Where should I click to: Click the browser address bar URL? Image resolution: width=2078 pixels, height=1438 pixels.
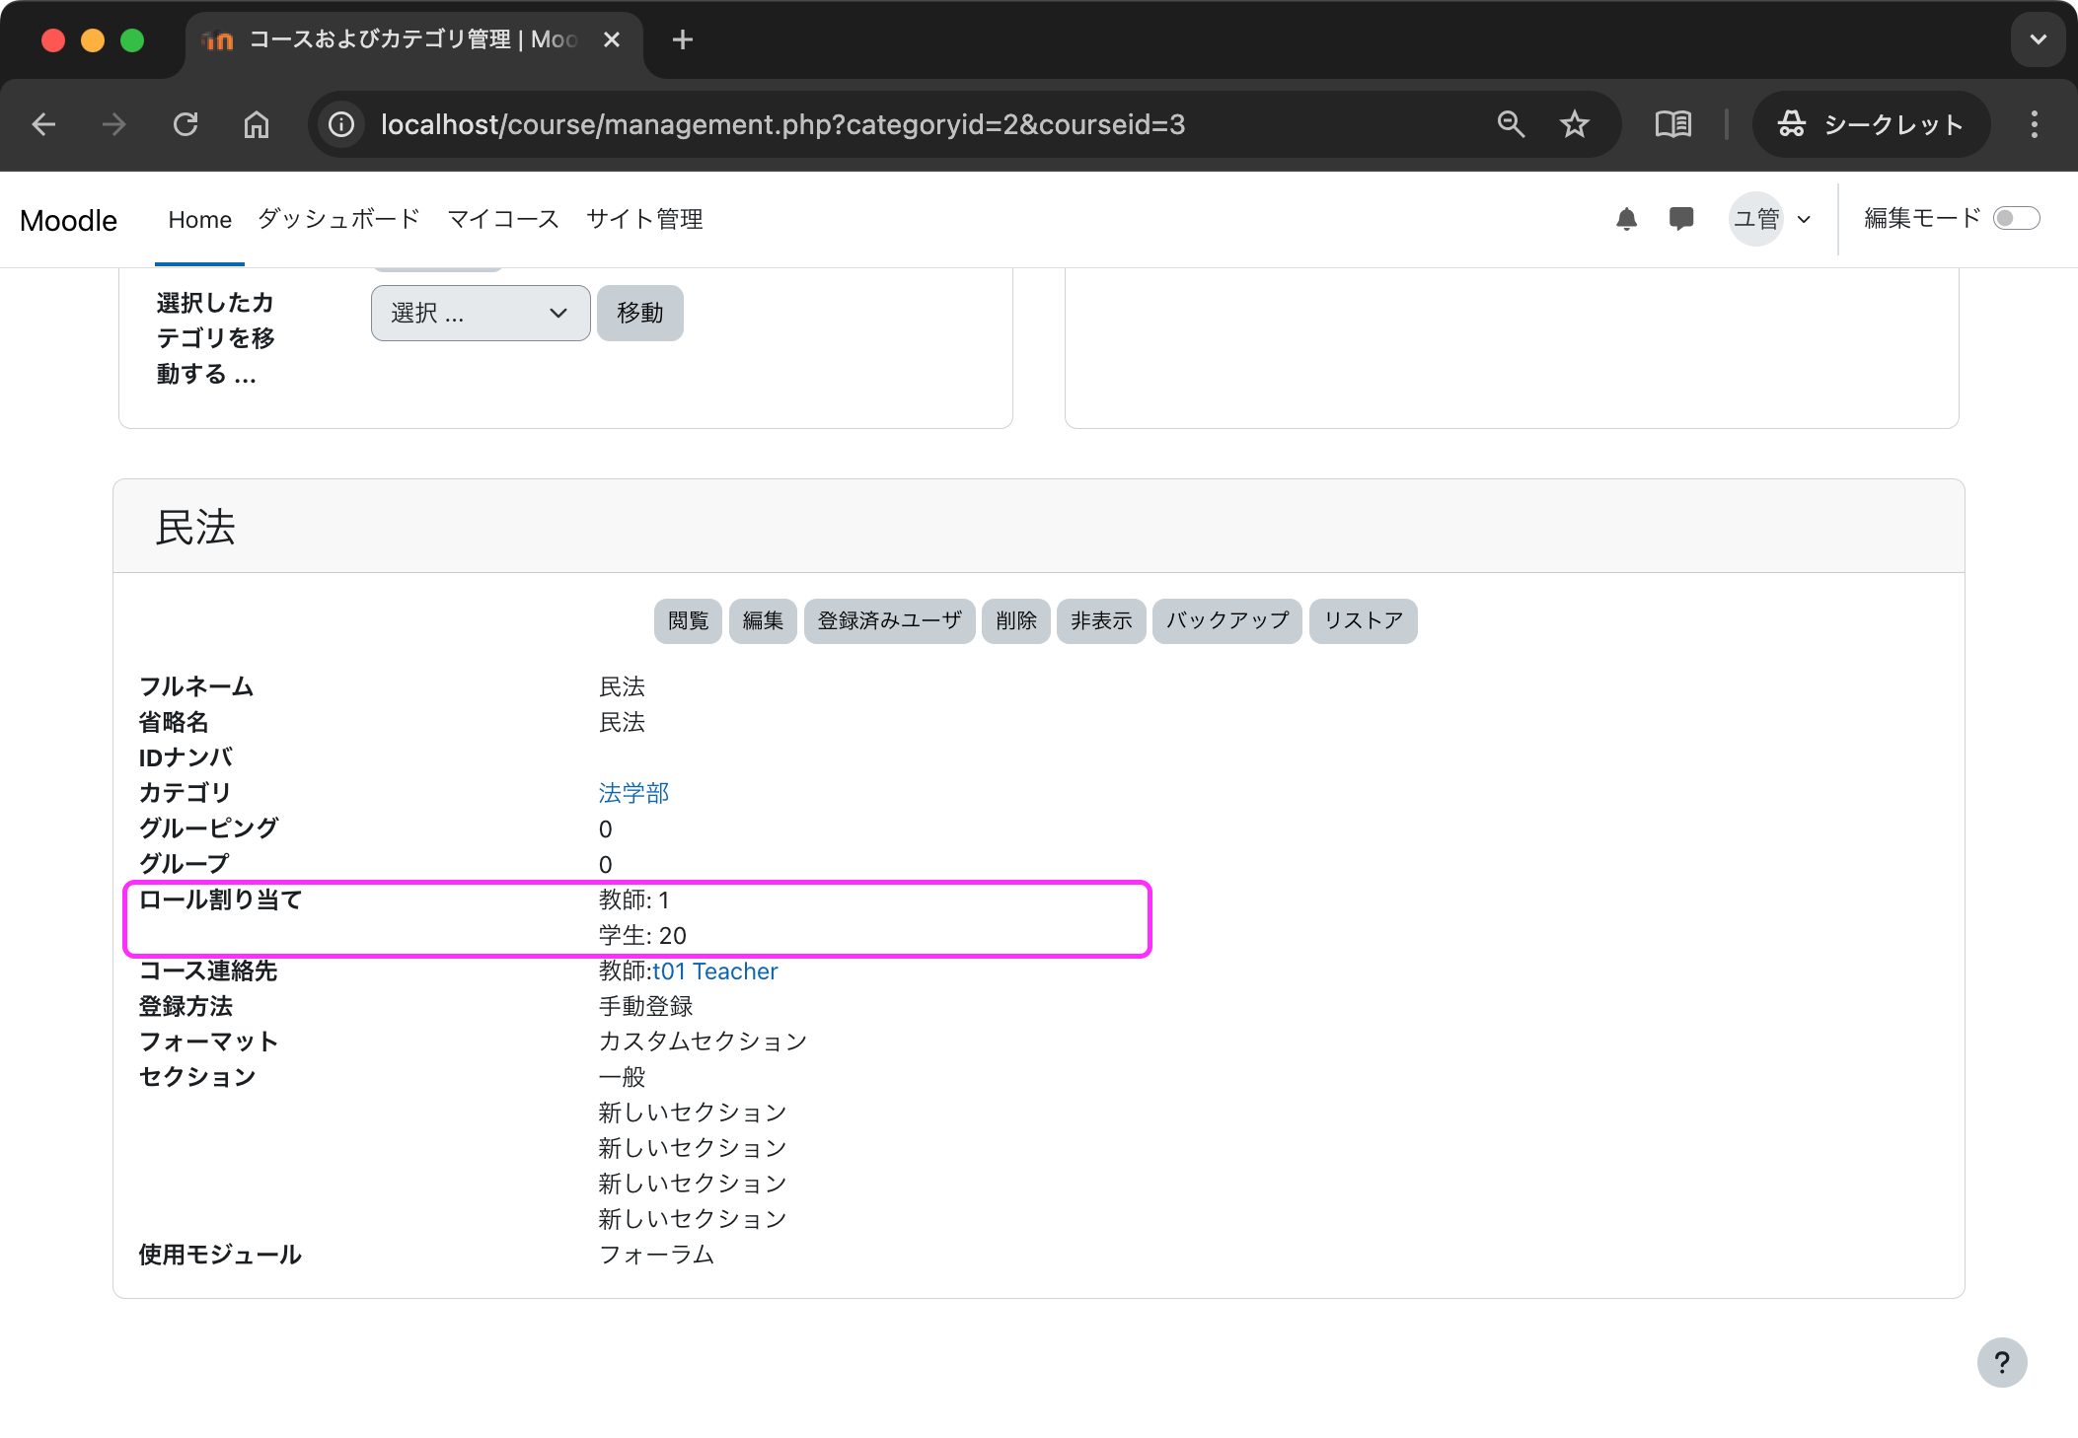(x=781, y=124)
